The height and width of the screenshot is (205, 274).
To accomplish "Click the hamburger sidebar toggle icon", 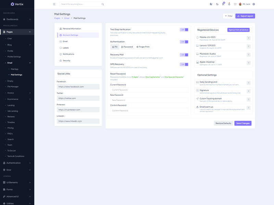I will 54,4.
